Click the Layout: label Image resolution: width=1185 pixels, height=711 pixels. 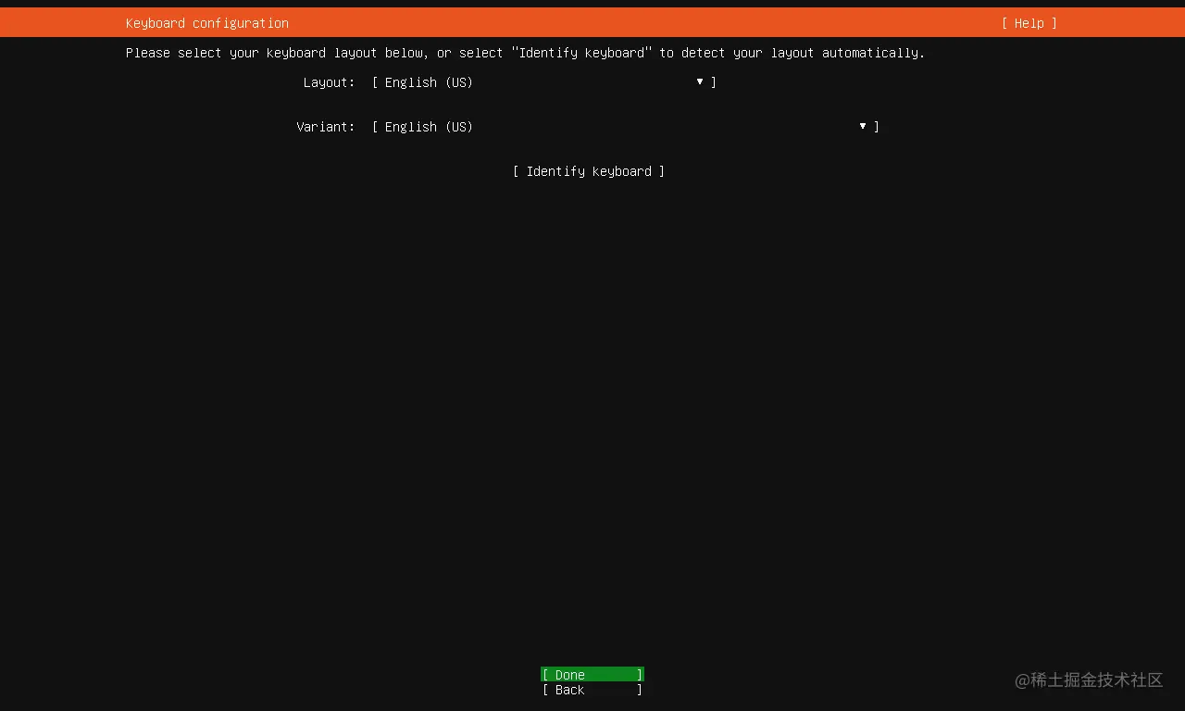coord(329,82)
